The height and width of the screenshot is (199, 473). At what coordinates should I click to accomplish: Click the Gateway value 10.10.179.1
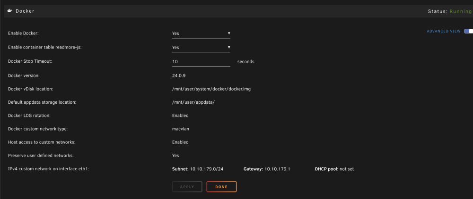277,169
